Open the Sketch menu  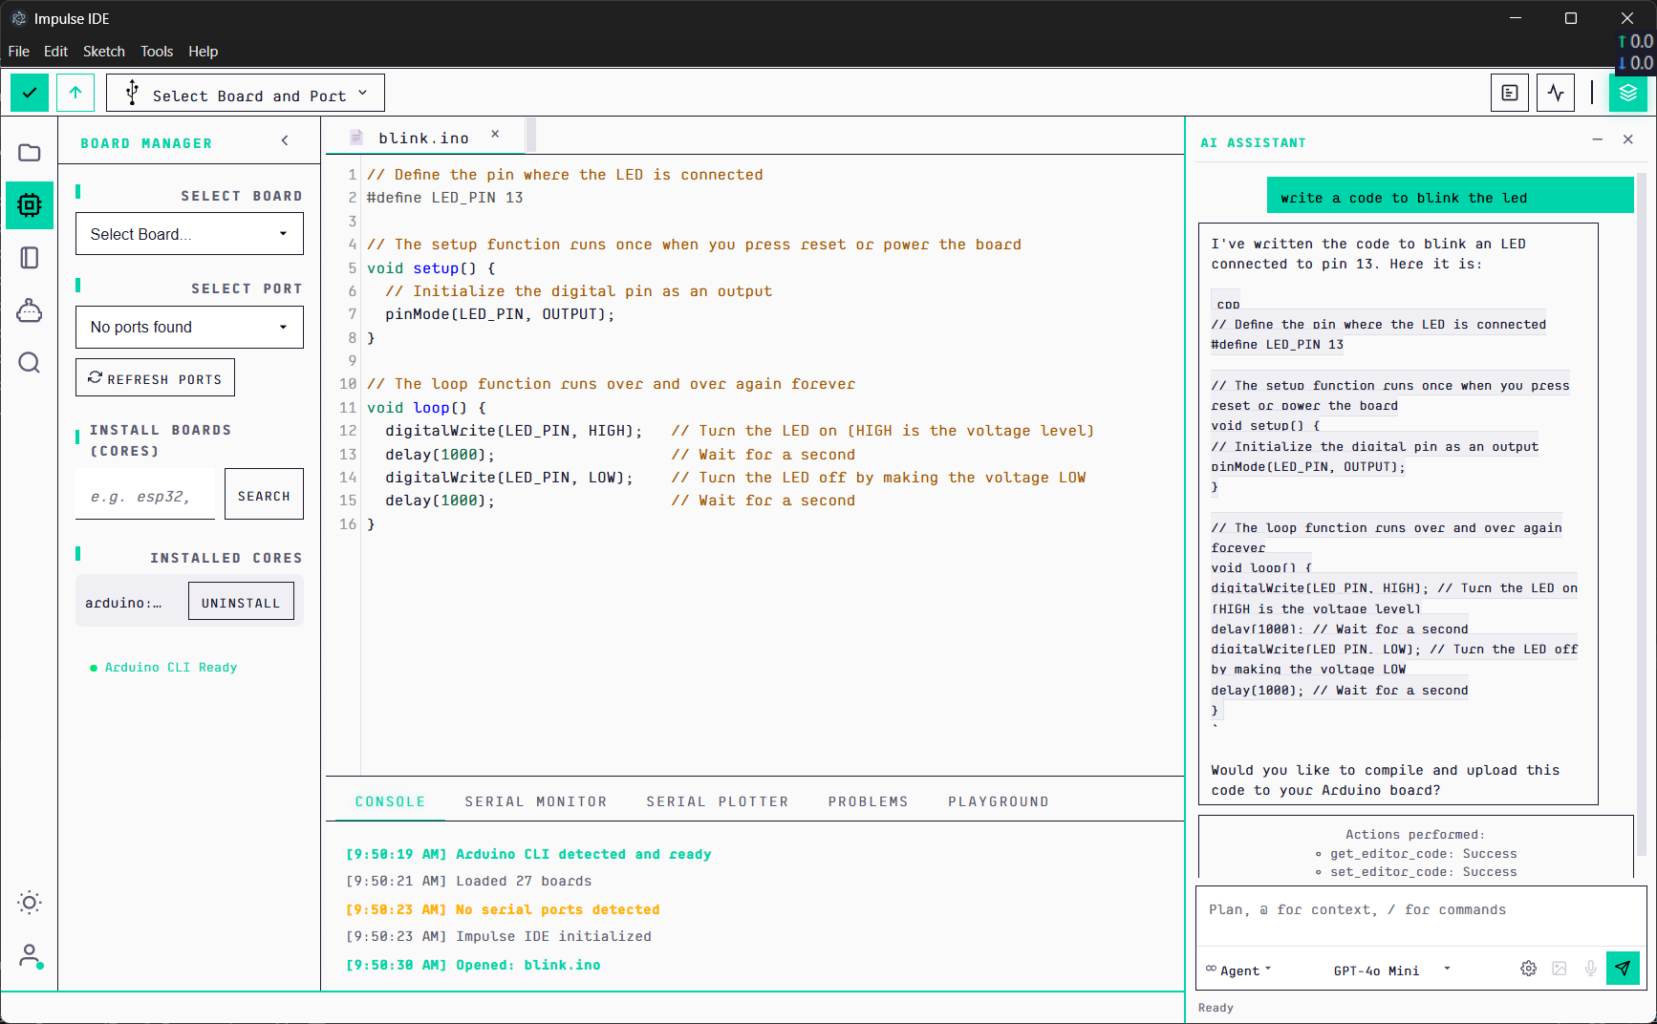[x=104, y=52]
